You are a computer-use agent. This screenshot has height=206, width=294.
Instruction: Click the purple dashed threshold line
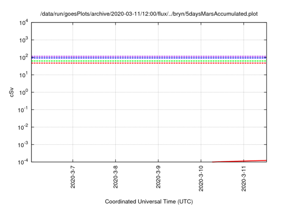pyautogui.click(x=149, y=56)
